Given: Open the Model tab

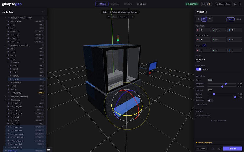Looking at the screenshot, I should pyautogui.click(x=102, y=4).
